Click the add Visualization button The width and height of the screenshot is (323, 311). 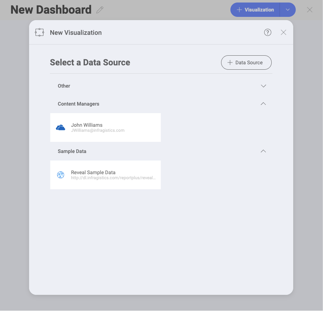[x=255, y=10]
